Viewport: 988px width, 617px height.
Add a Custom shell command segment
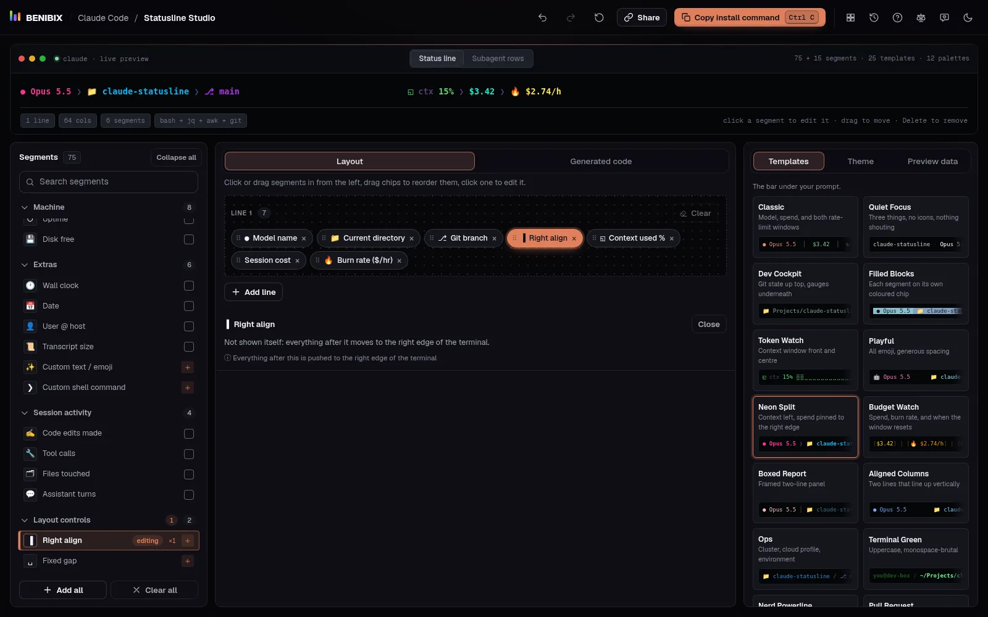[188, 387]
